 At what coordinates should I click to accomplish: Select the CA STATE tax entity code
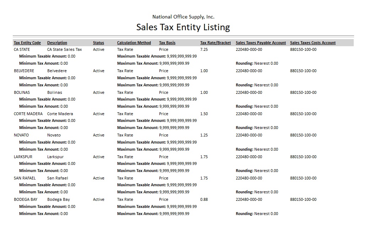(22, 49)
